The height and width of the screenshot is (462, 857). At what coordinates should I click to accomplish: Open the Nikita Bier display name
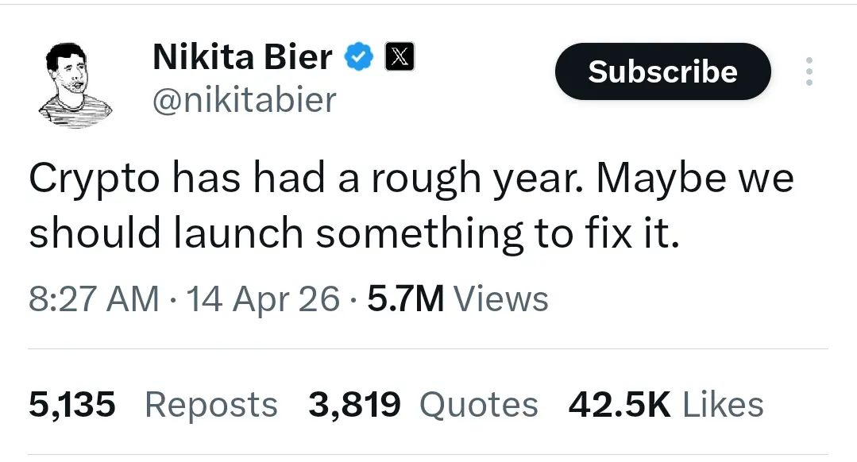coord(242,57)
